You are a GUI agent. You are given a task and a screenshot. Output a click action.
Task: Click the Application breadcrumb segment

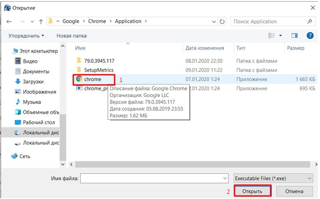[x=128, y=21]
